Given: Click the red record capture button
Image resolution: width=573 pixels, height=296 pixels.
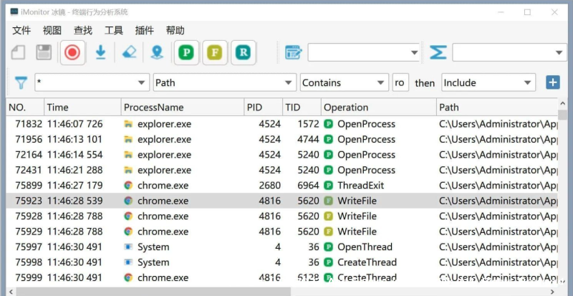Looking at the screenshot, I should point(72,52).
